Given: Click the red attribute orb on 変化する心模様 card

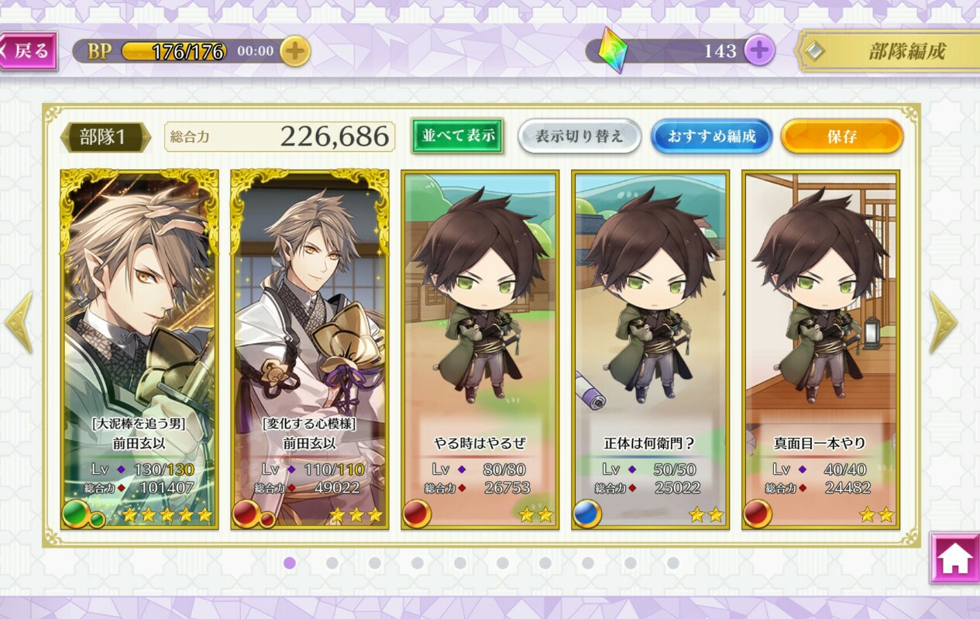Looking at the screenshot, I should [x=246, y=514].
